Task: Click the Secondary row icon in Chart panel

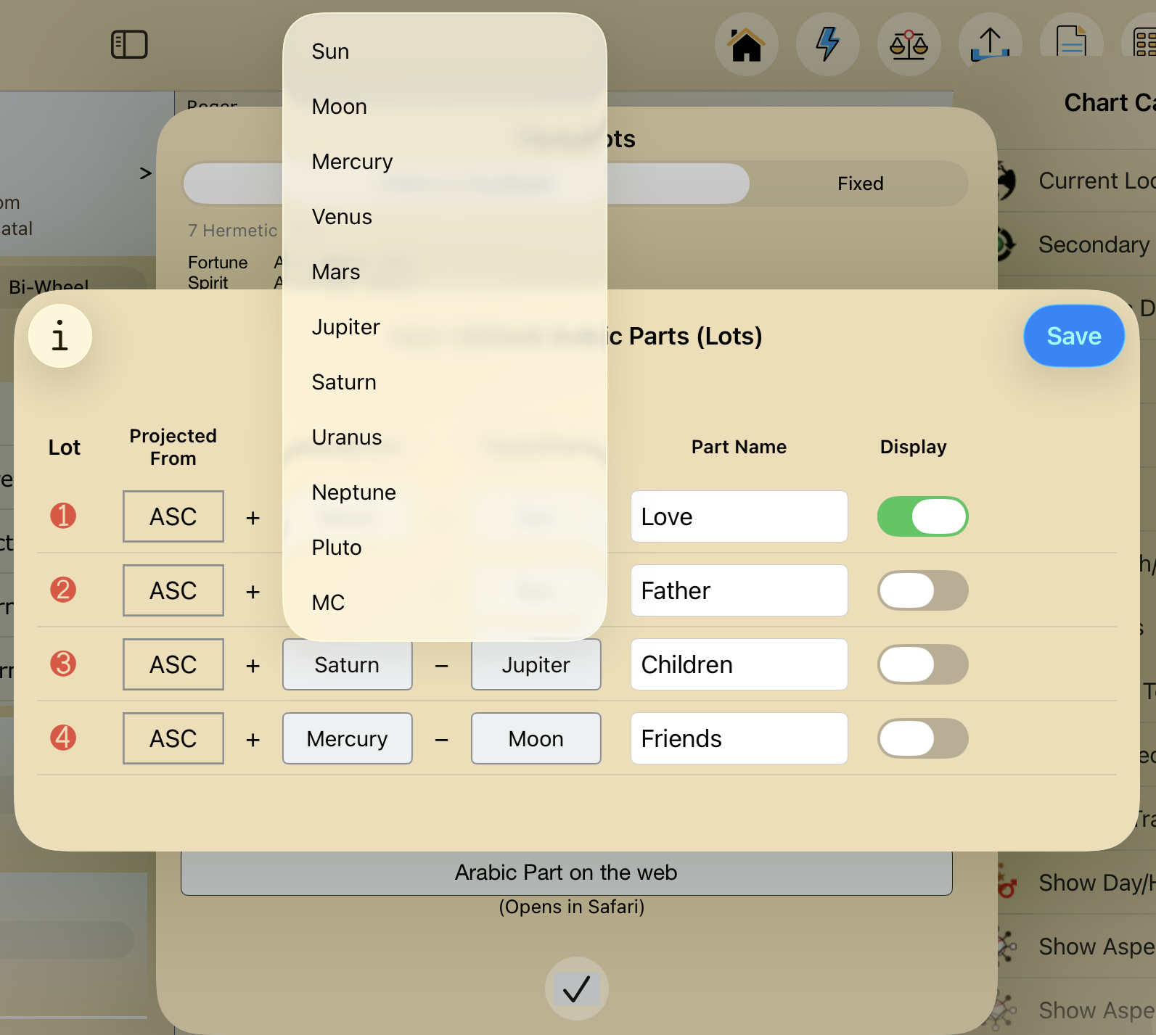Action: (1006, 244)
